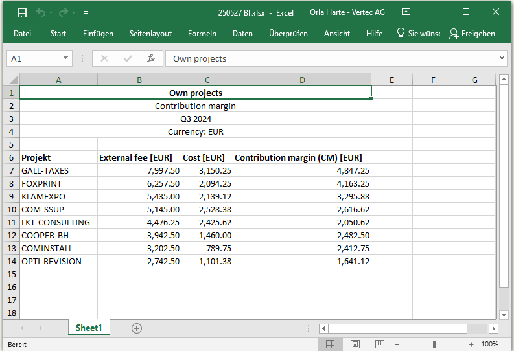Click the Insert Function fx icon

[150, 58]
